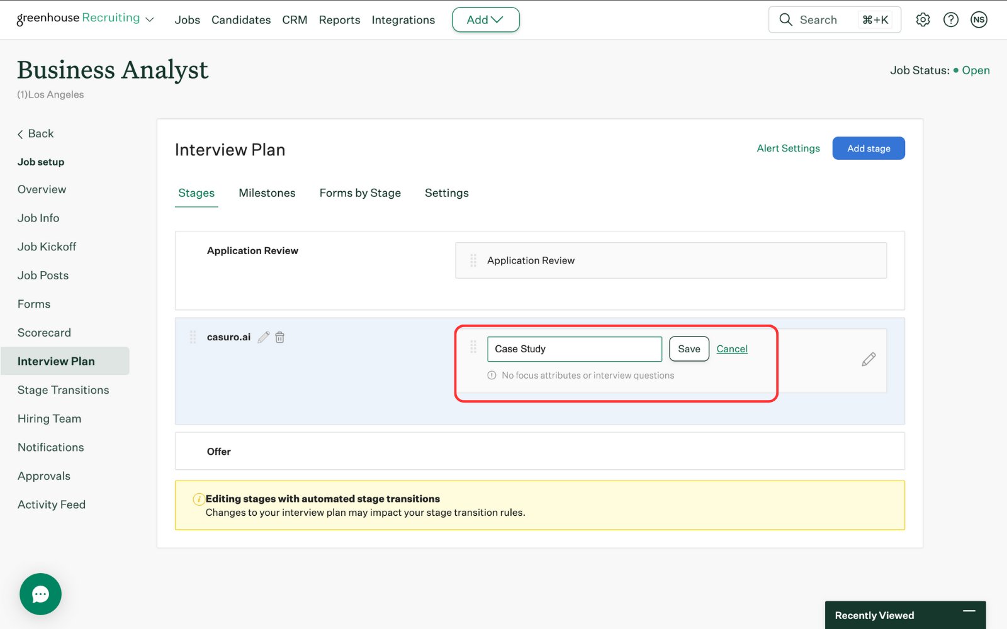Open the Add dropdown menu
Image resolution: width=1007 pixels, height=629 pixels.
[485, 19]
